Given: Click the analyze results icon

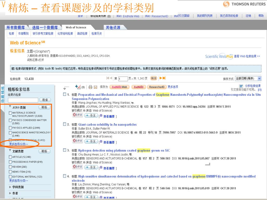Looking at the screenshot, I should point(241,86).
